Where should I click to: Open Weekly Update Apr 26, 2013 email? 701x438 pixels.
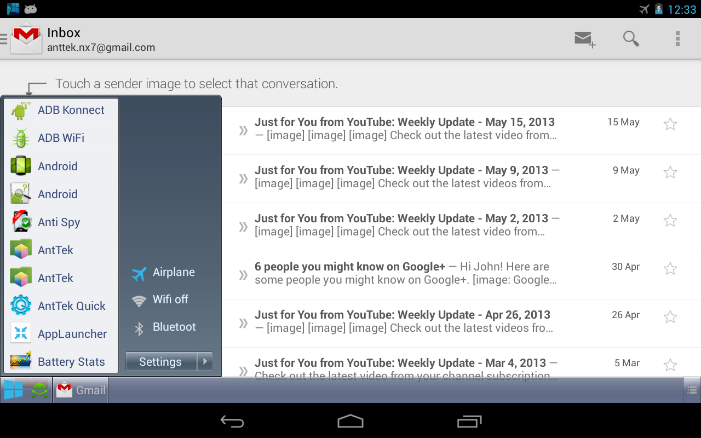point(461,323)
